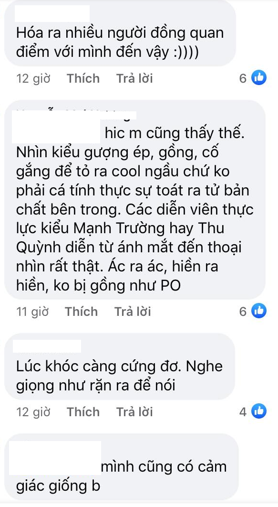Select the "mình cũng có cảm giác giống b" comment bubble
Image resolution: width=278 pixels, height=507 pixels.
click(x=122, y=467)
